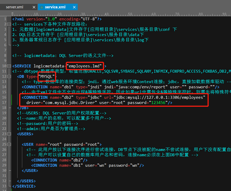Click line number 16 in the gutter
231x191 pixels.
point(4,97)
